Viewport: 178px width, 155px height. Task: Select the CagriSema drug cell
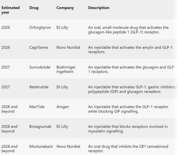pyautogui.click(x=39, y=48)
